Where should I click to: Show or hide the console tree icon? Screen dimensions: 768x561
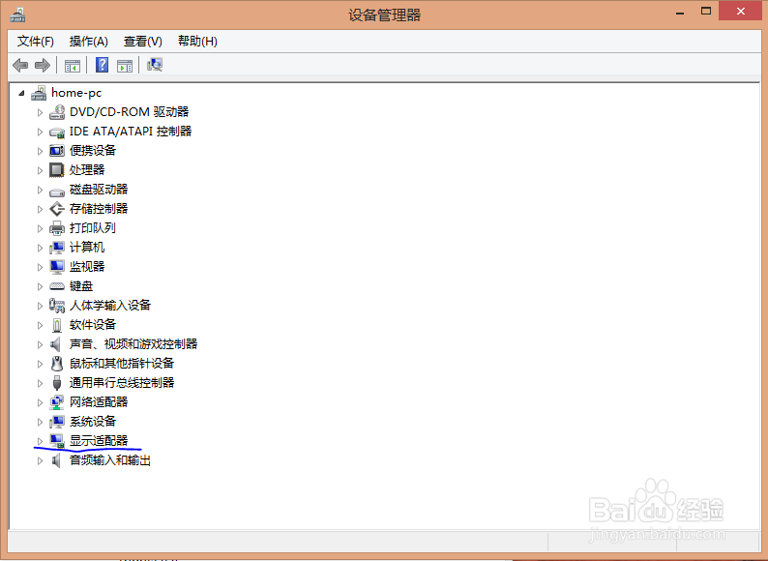pos(73,65)
